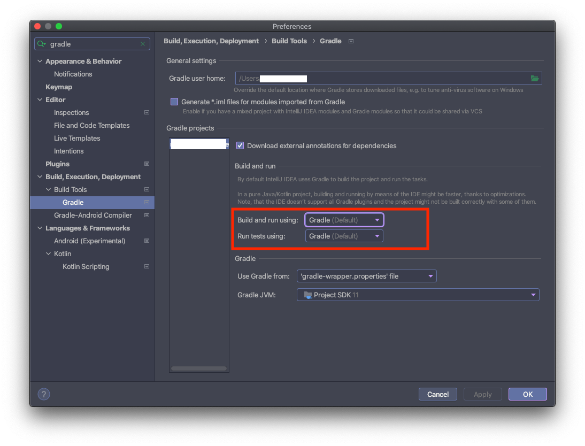Click project-level marker next to Android (Experimental)

point(147,241)
